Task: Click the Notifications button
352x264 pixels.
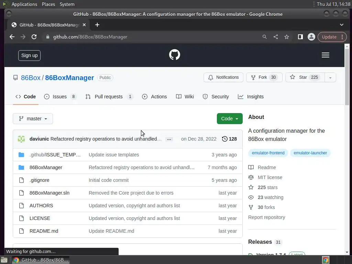Action: 223,77
